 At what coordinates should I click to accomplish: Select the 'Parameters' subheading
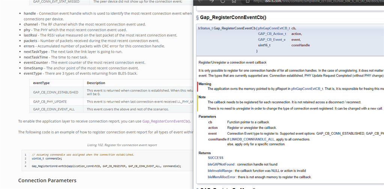coord(207,116)
